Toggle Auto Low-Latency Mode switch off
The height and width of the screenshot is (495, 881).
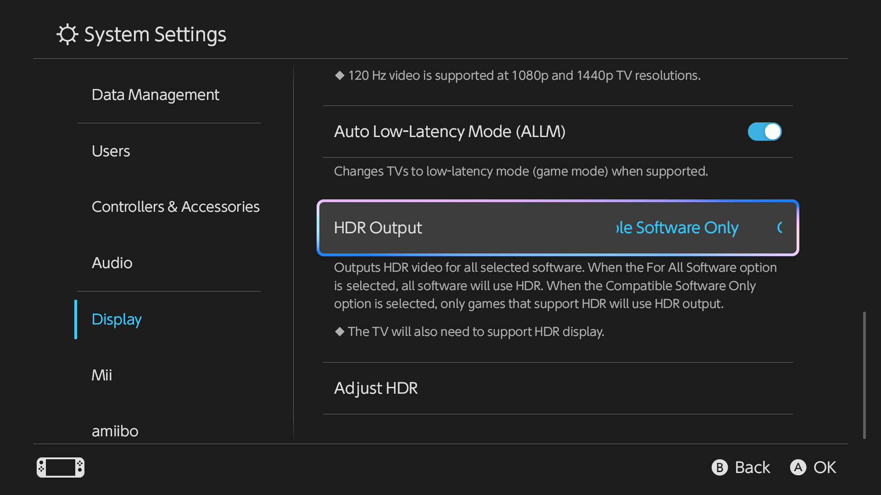coord(764,132)
